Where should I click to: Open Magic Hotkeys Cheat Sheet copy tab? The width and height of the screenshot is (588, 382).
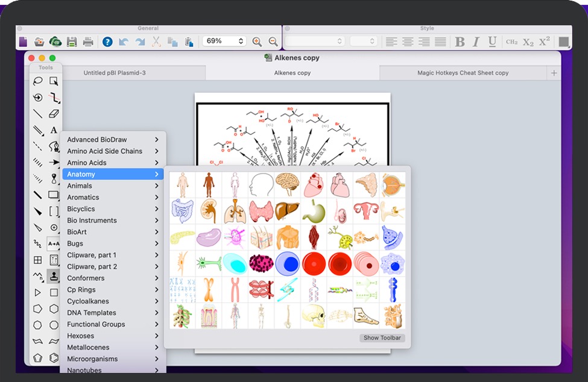click(x=463, y=73)
